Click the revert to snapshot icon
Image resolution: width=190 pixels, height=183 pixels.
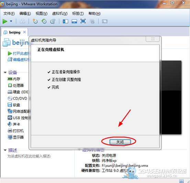(x=44, y=21)
